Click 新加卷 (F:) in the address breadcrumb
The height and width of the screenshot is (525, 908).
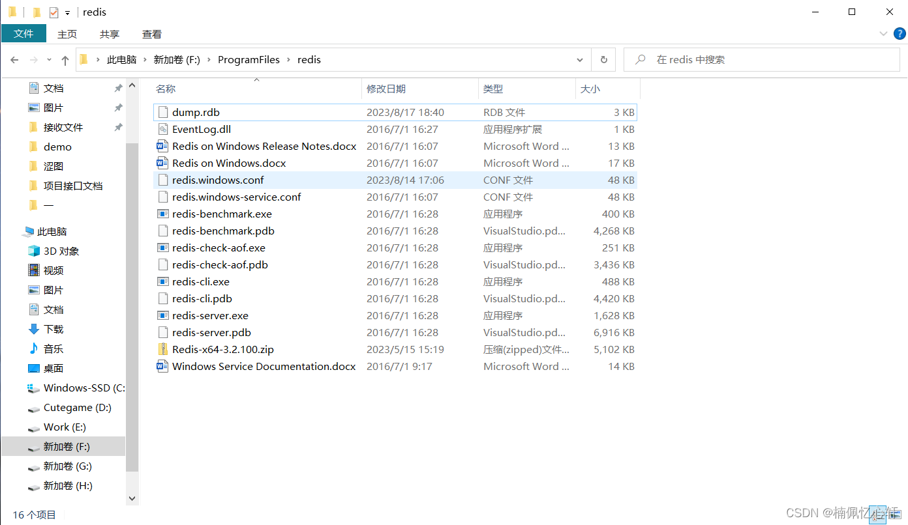click(x=177, y=60)
